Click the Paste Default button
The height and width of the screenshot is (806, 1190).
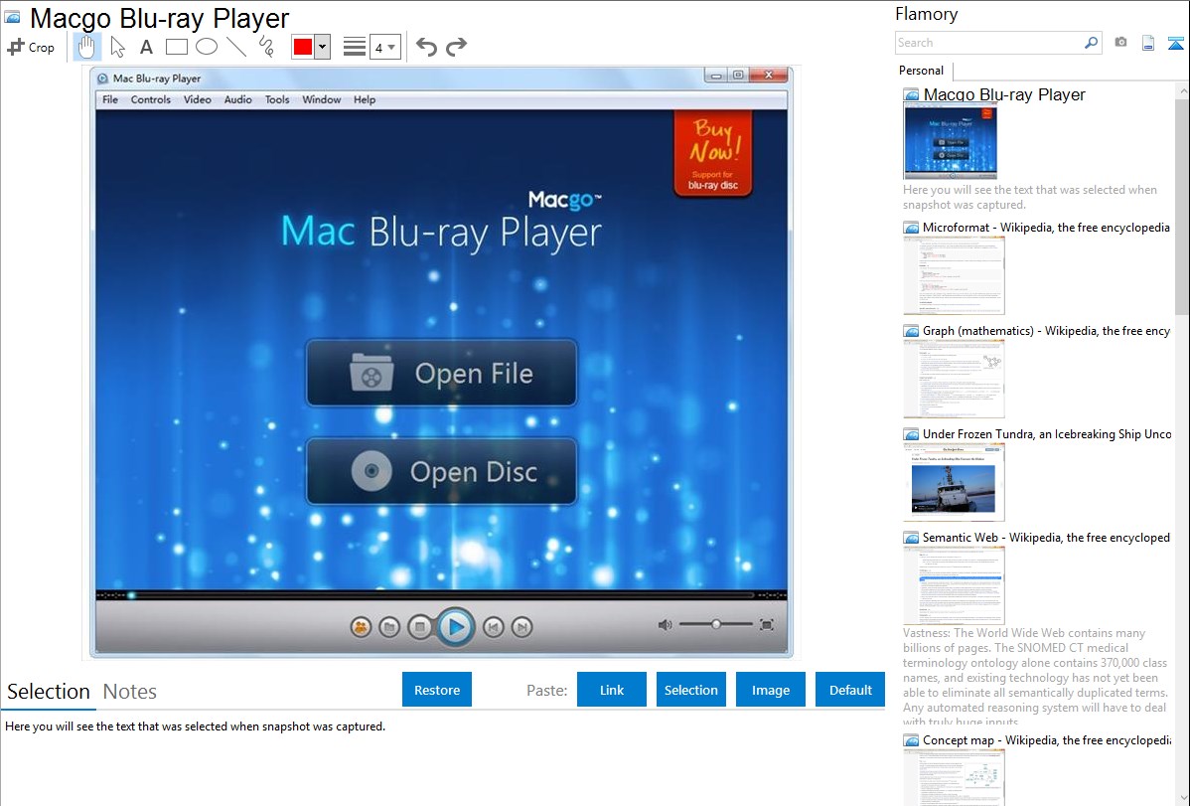850,690
